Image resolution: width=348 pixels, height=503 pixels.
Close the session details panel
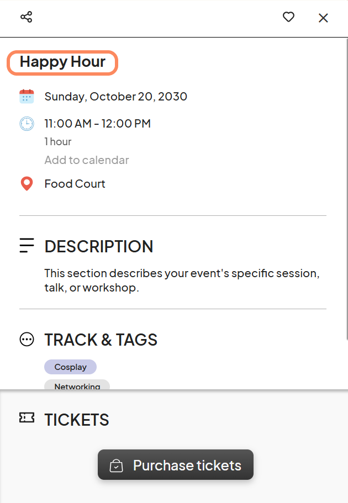(323, 18)
